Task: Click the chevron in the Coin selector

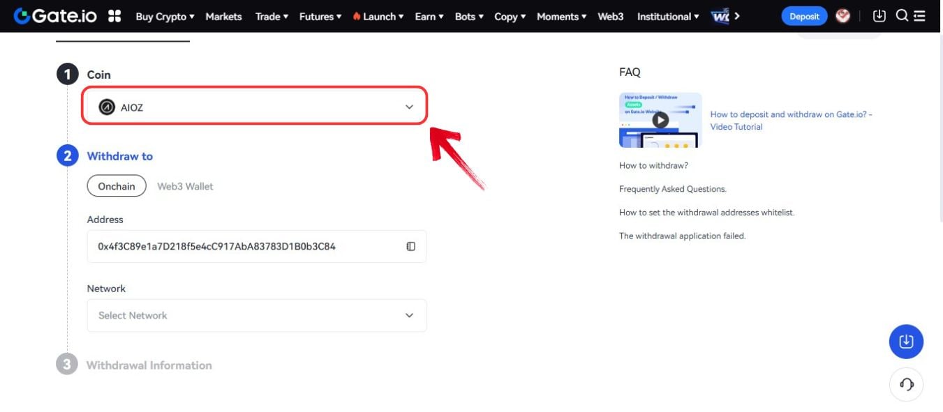Action: [410, 107]
